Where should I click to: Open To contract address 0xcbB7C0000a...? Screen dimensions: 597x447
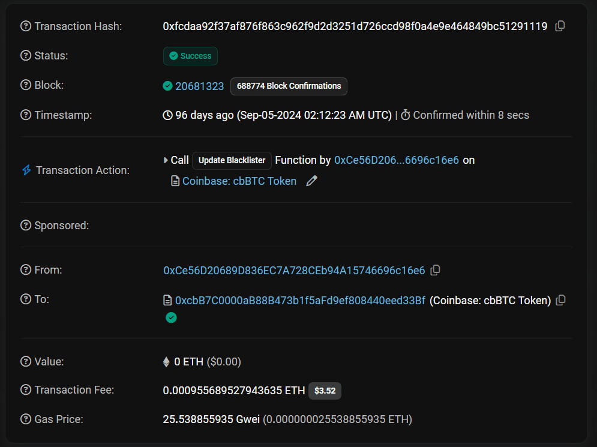coord(299,301)
